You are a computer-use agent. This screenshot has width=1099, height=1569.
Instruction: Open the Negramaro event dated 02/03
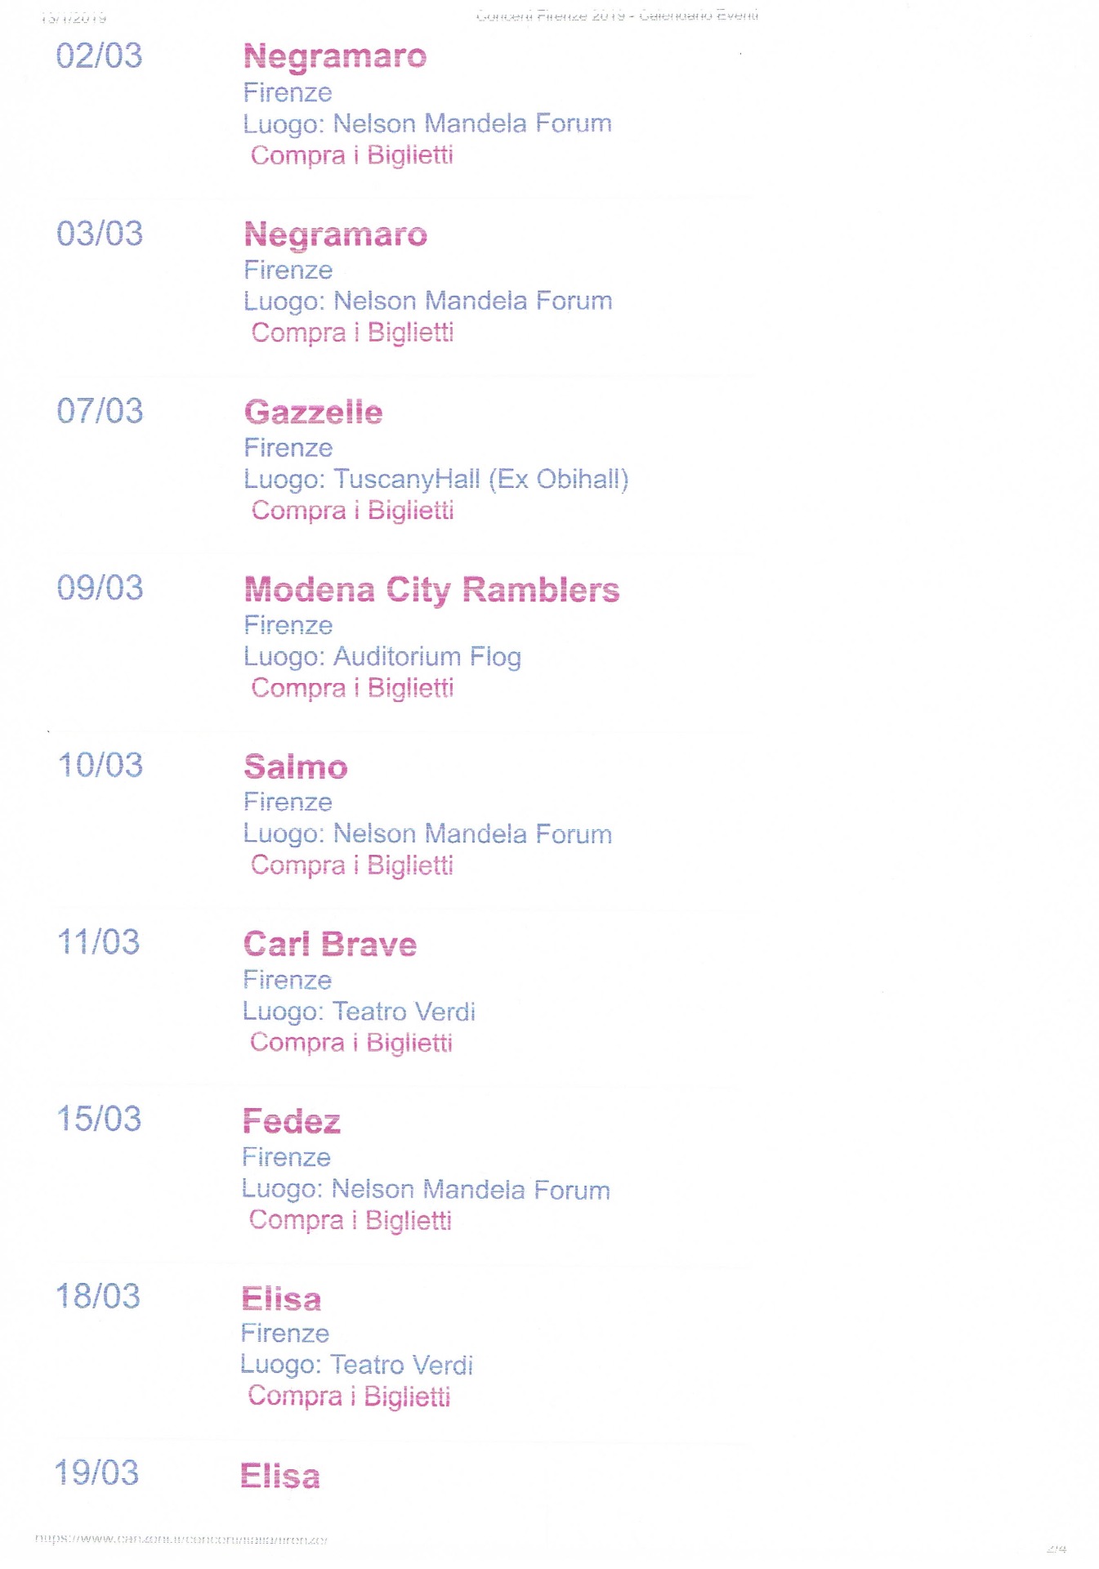(335, 57)
